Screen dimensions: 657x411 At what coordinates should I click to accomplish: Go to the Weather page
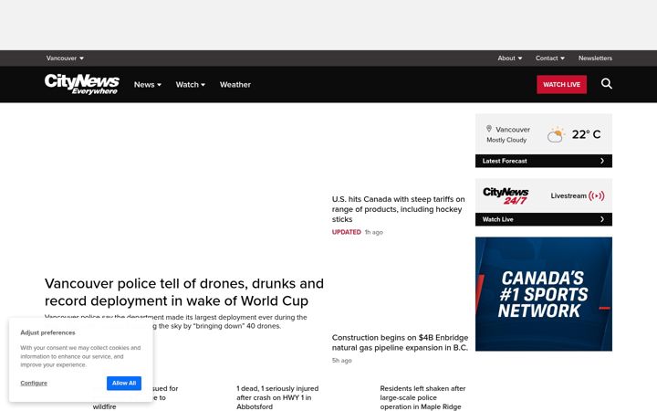[x=235, y=85]
